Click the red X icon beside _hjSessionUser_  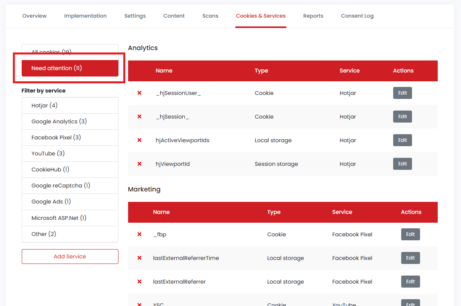[139, 93]
